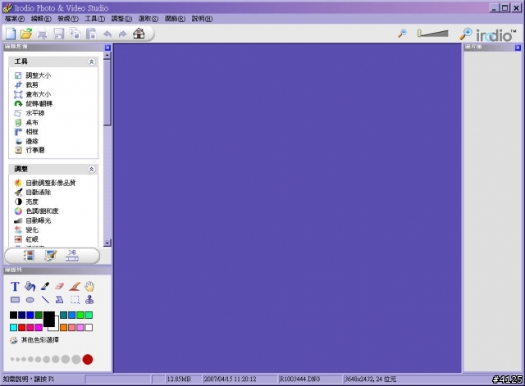This screenshot has height=386, width=525.
Task: Select the Clone Stamp tool
Action: [x=89, y=299]
